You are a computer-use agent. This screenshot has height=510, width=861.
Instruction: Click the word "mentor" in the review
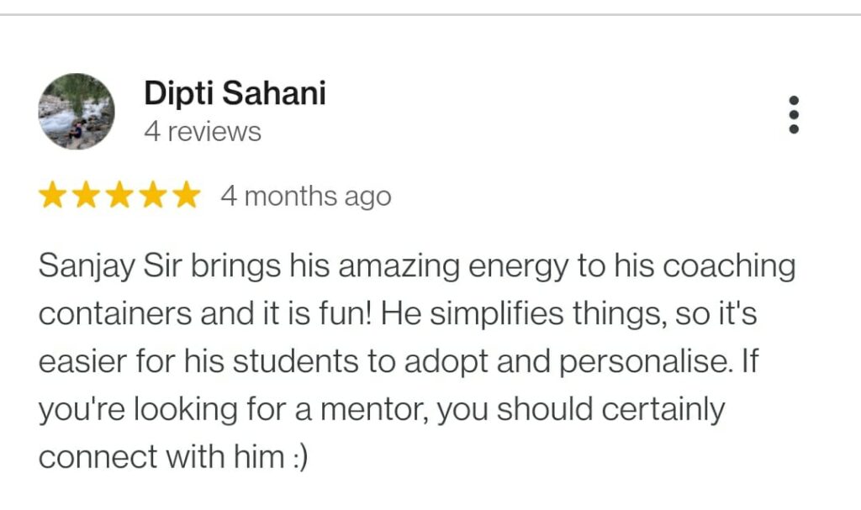tap(372, 410)
